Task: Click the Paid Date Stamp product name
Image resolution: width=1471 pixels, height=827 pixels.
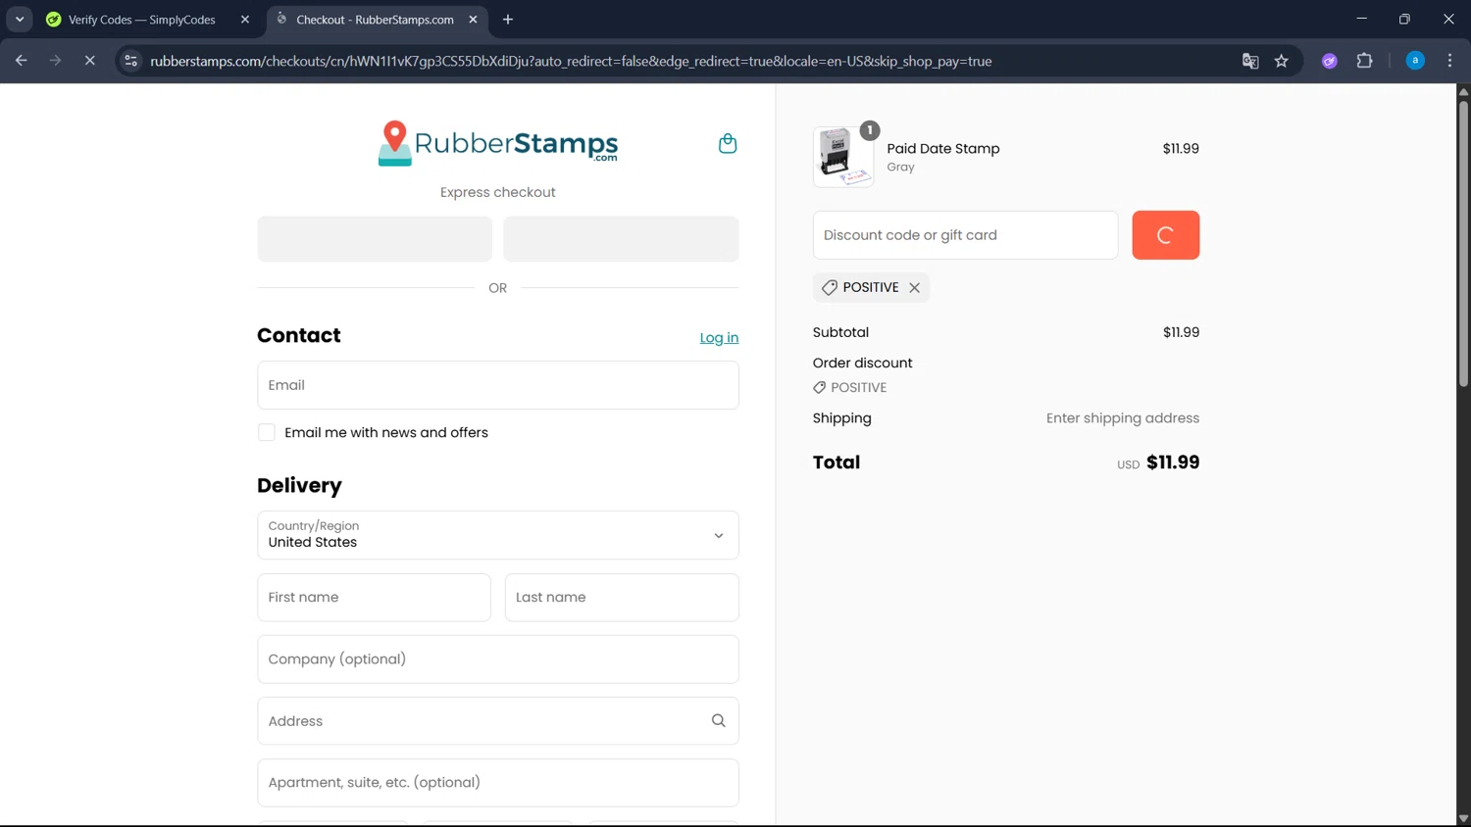Action: coord(943,149)
